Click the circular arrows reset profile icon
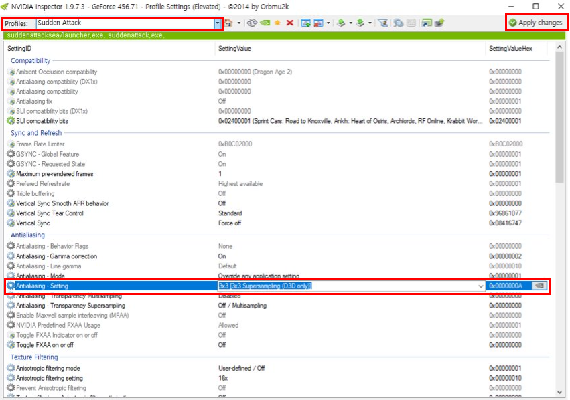 (x=252, y=23)
